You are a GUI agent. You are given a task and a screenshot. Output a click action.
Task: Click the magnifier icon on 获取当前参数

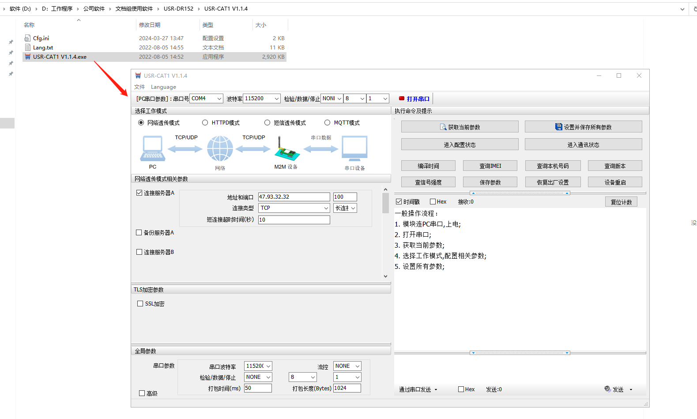coord(443,127)
